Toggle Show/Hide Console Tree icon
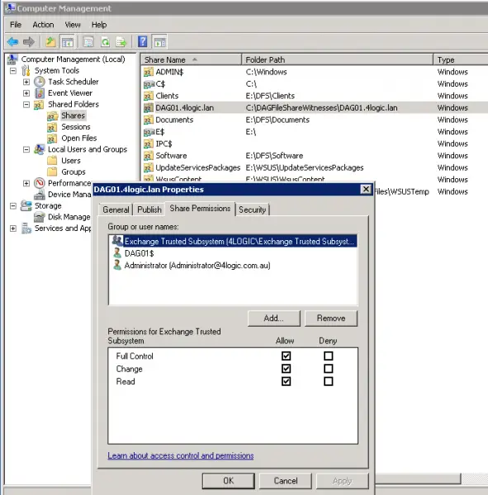This screenshot has width=488, height=495. [x=68, y=42]
